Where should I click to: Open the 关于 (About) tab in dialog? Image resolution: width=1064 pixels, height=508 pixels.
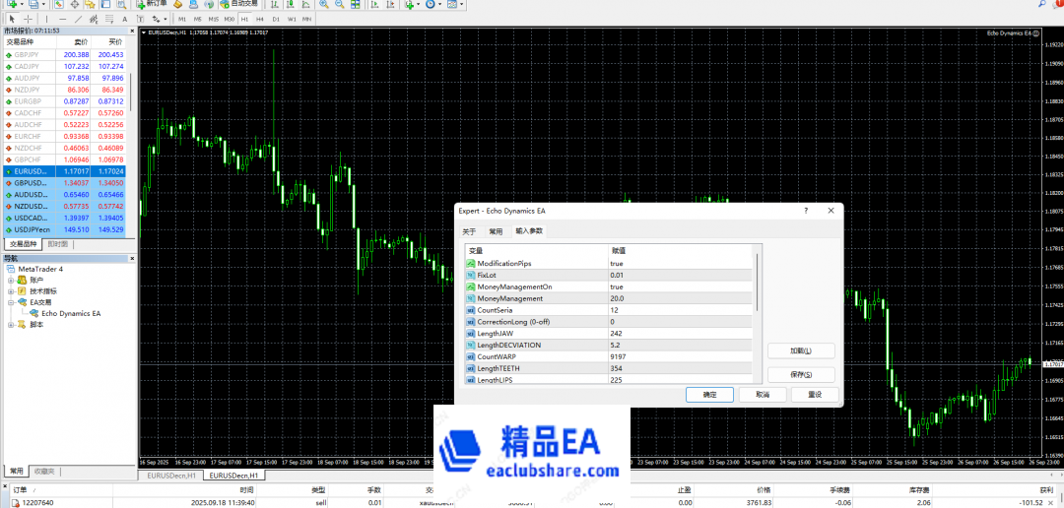pyautogui.click(x=470, y=231)
